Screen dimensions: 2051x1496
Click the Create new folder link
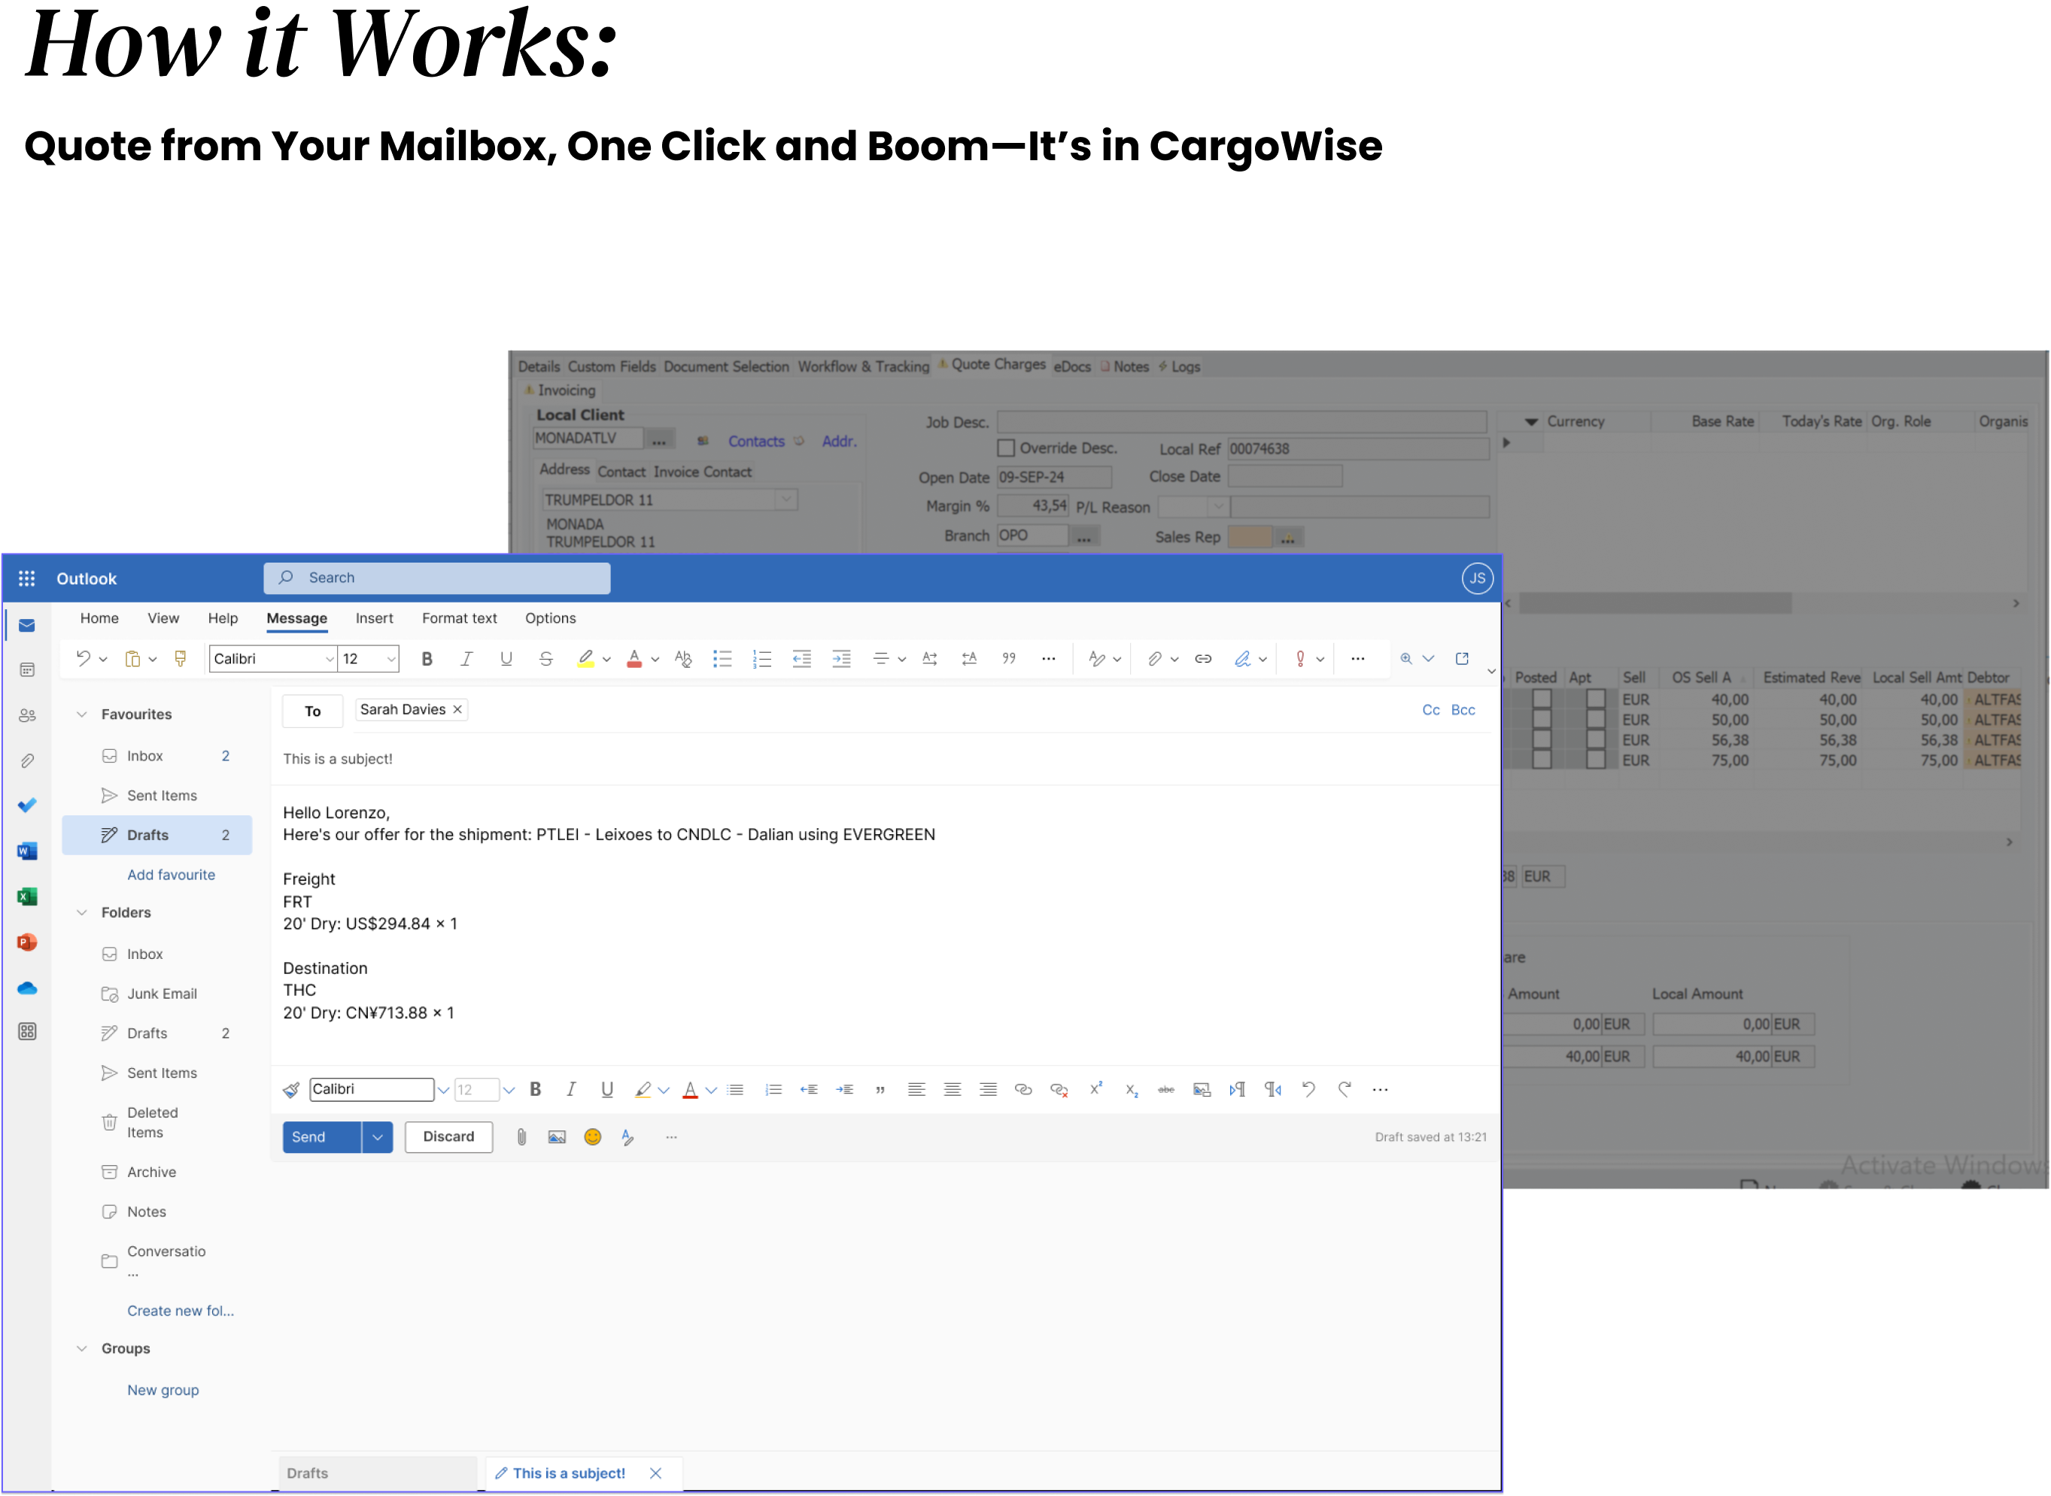181,1311
